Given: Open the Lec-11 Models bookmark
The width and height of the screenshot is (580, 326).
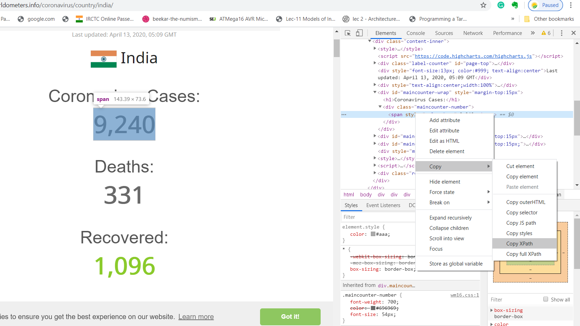Looking at the screenshot, I should coord(305,19).
